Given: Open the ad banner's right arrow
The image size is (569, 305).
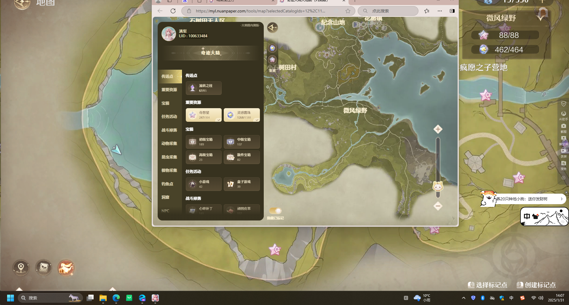Looking at the screenshot, I should click(x=562, y=199).
